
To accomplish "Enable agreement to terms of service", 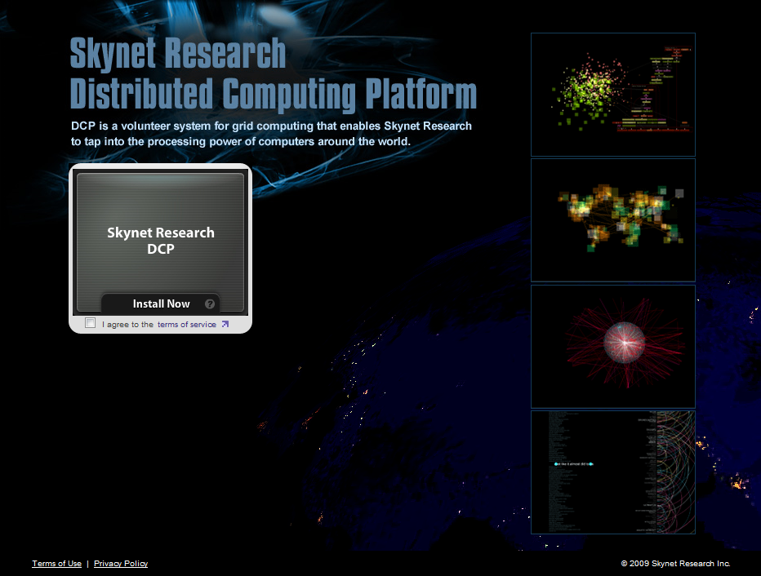I will click(x=90, y=323).
